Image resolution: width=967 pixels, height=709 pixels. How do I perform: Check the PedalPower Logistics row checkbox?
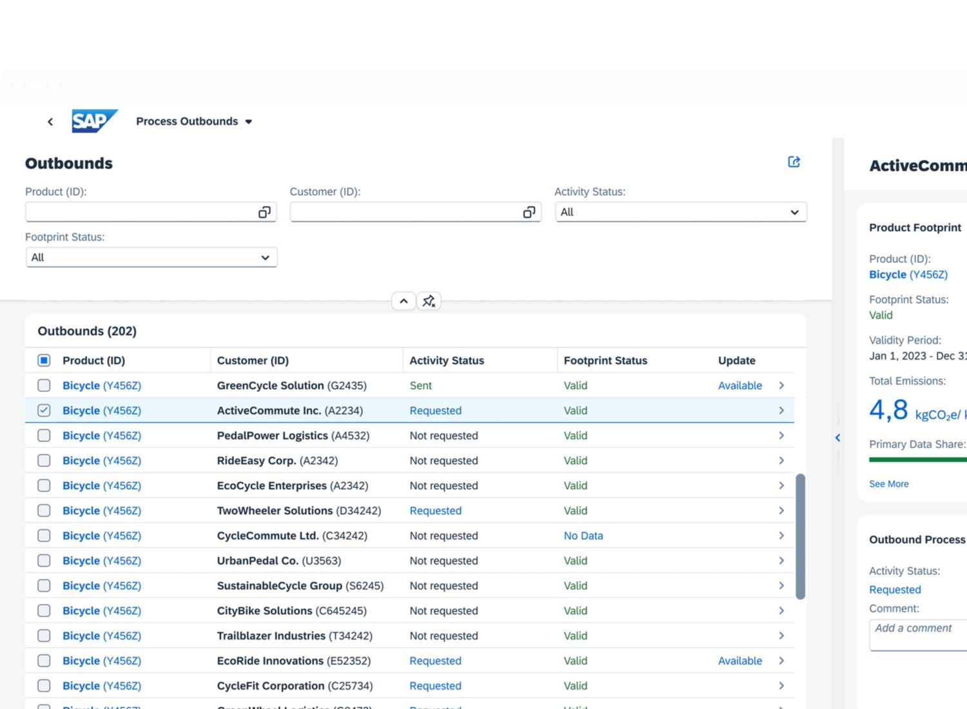[44, 436]
